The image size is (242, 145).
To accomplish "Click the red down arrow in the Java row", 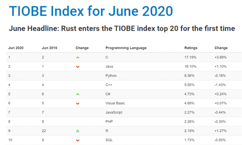I will pos(78,67).
